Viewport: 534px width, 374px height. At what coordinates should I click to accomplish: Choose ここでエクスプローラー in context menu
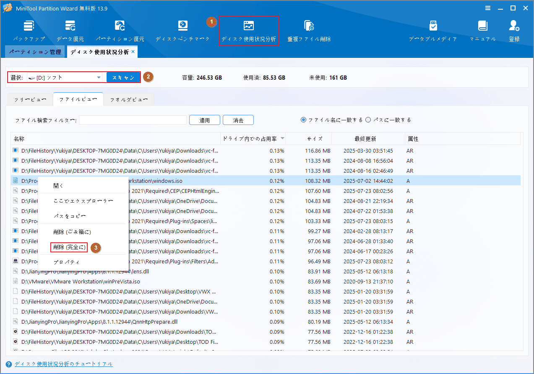pyautogui.click(x=83, y=201)
